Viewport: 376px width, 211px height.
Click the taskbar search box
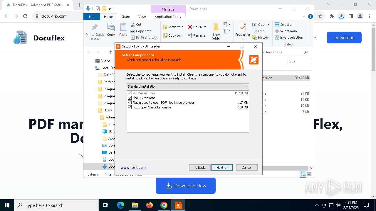(x=56, y=205)
